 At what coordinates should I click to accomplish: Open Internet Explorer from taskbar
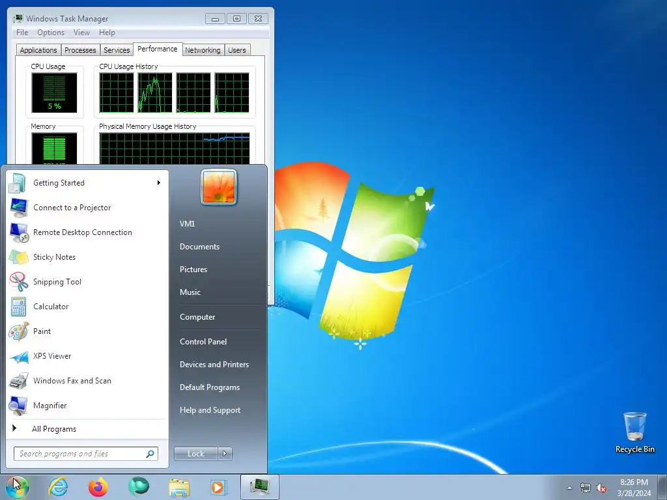click(x=58, y=487)
